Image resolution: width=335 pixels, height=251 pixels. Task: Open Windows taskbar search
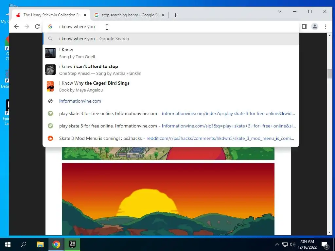(24, 244)
